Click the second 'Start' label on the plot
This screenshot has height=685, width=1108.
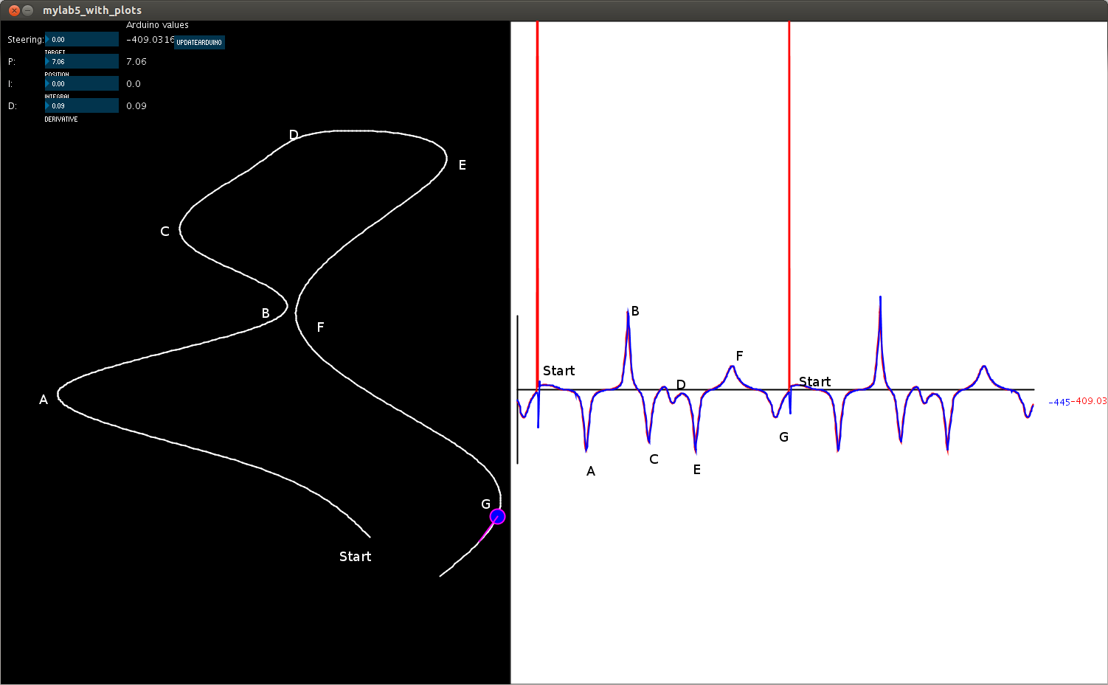[814, 382]
